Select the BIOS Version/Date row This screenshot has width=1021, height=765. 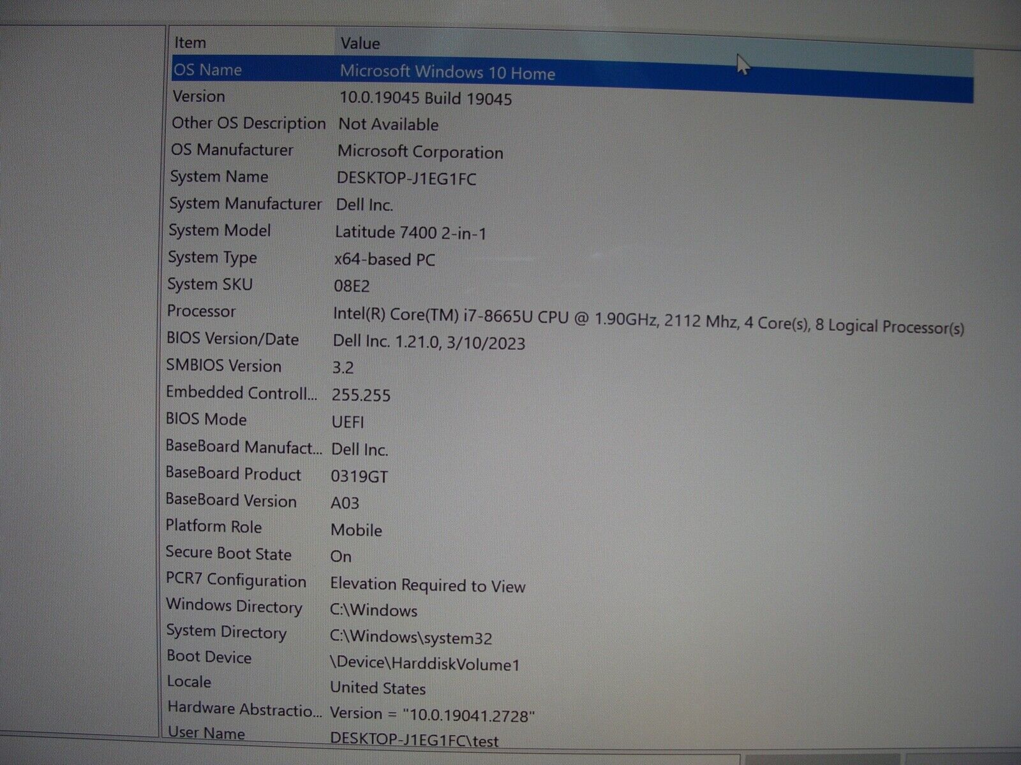232,339
